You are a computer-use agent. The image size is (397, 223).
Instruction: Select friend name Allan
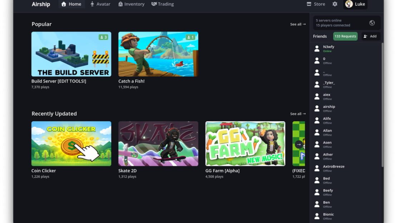tap(327, 130)
